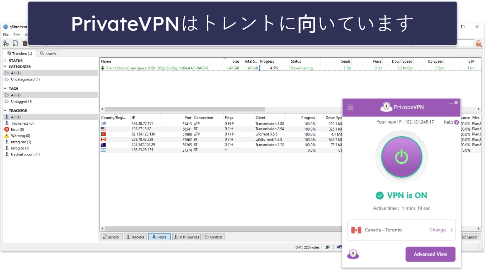
Task: Turn off VPN with the power button
Action: [402, 157]
